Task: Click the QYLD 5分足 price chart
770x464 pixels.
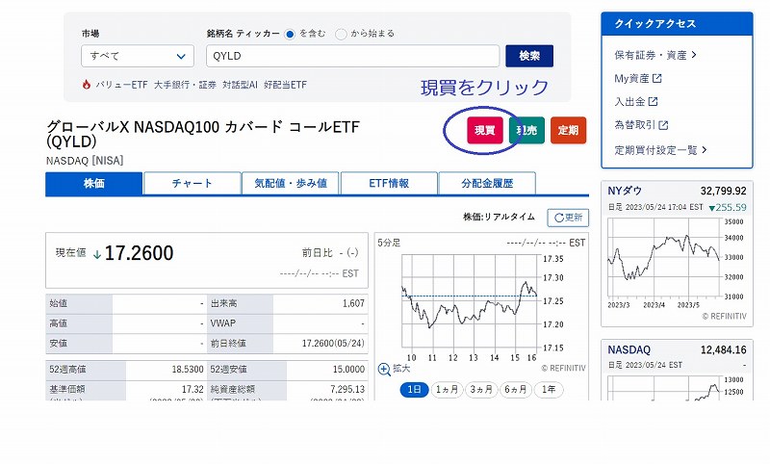Action: (x=470, y=301)
